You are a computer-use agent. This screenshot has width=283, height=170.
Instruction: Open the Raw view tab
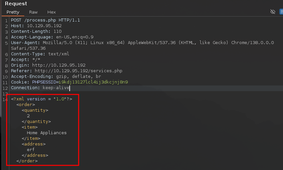(x=33, y=12)
